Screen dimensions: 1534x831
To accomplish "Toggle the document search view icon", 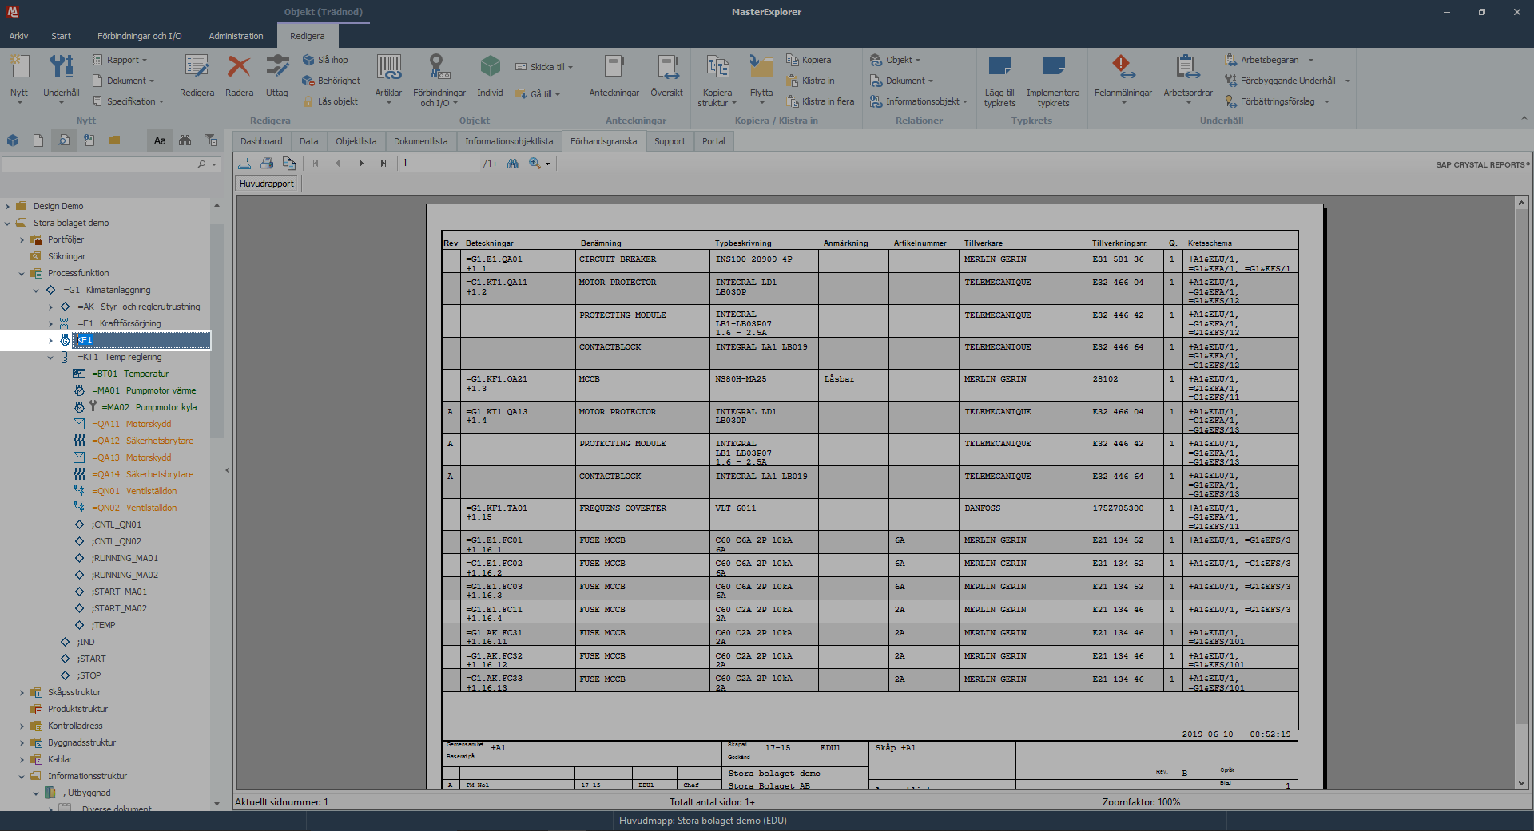I will (64, 140).
